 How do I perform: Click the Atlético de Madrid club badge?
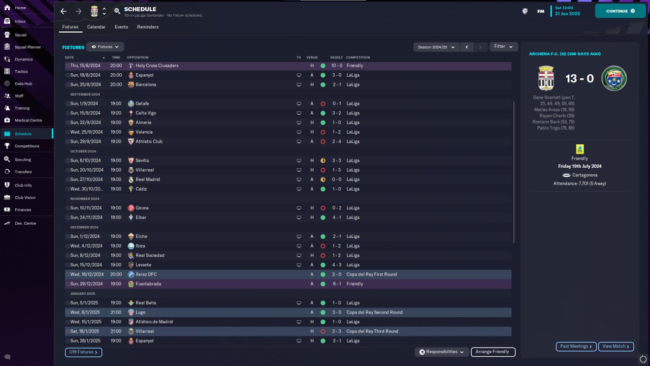[131, 322]
